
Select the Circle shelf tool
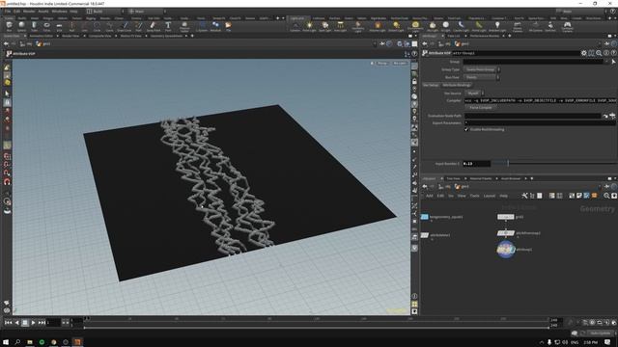coord(97,26)
